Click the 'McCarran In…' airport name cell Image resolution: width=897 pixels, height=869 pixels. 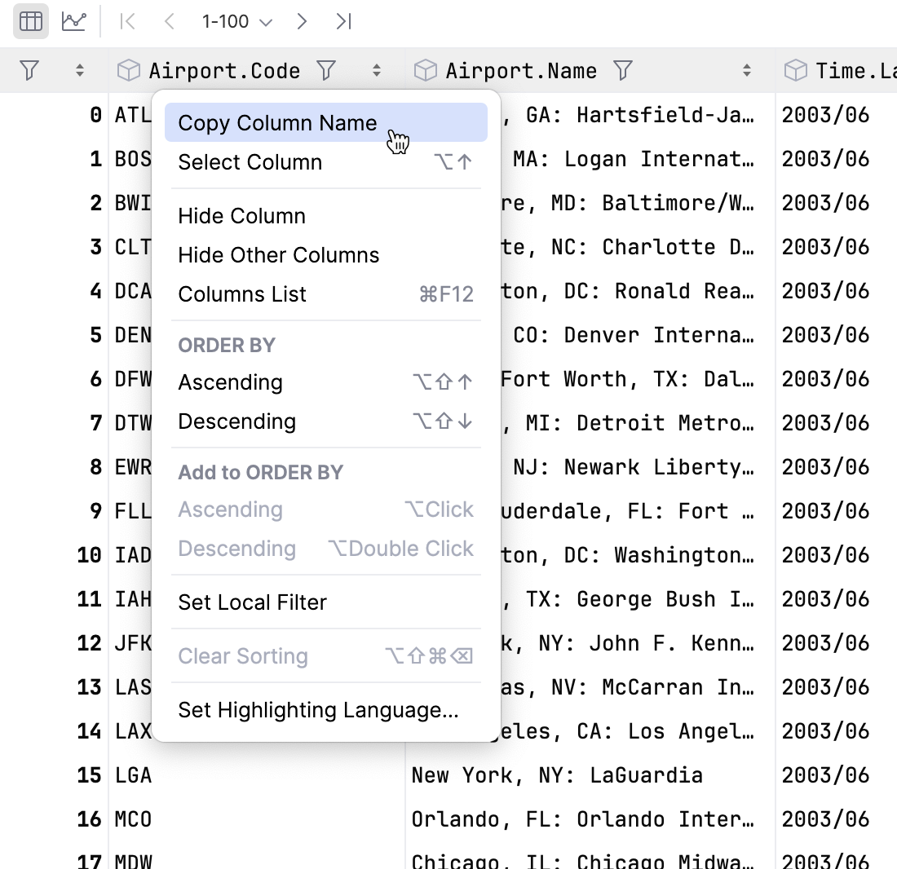pyautogui.click(x=638, y=687)
